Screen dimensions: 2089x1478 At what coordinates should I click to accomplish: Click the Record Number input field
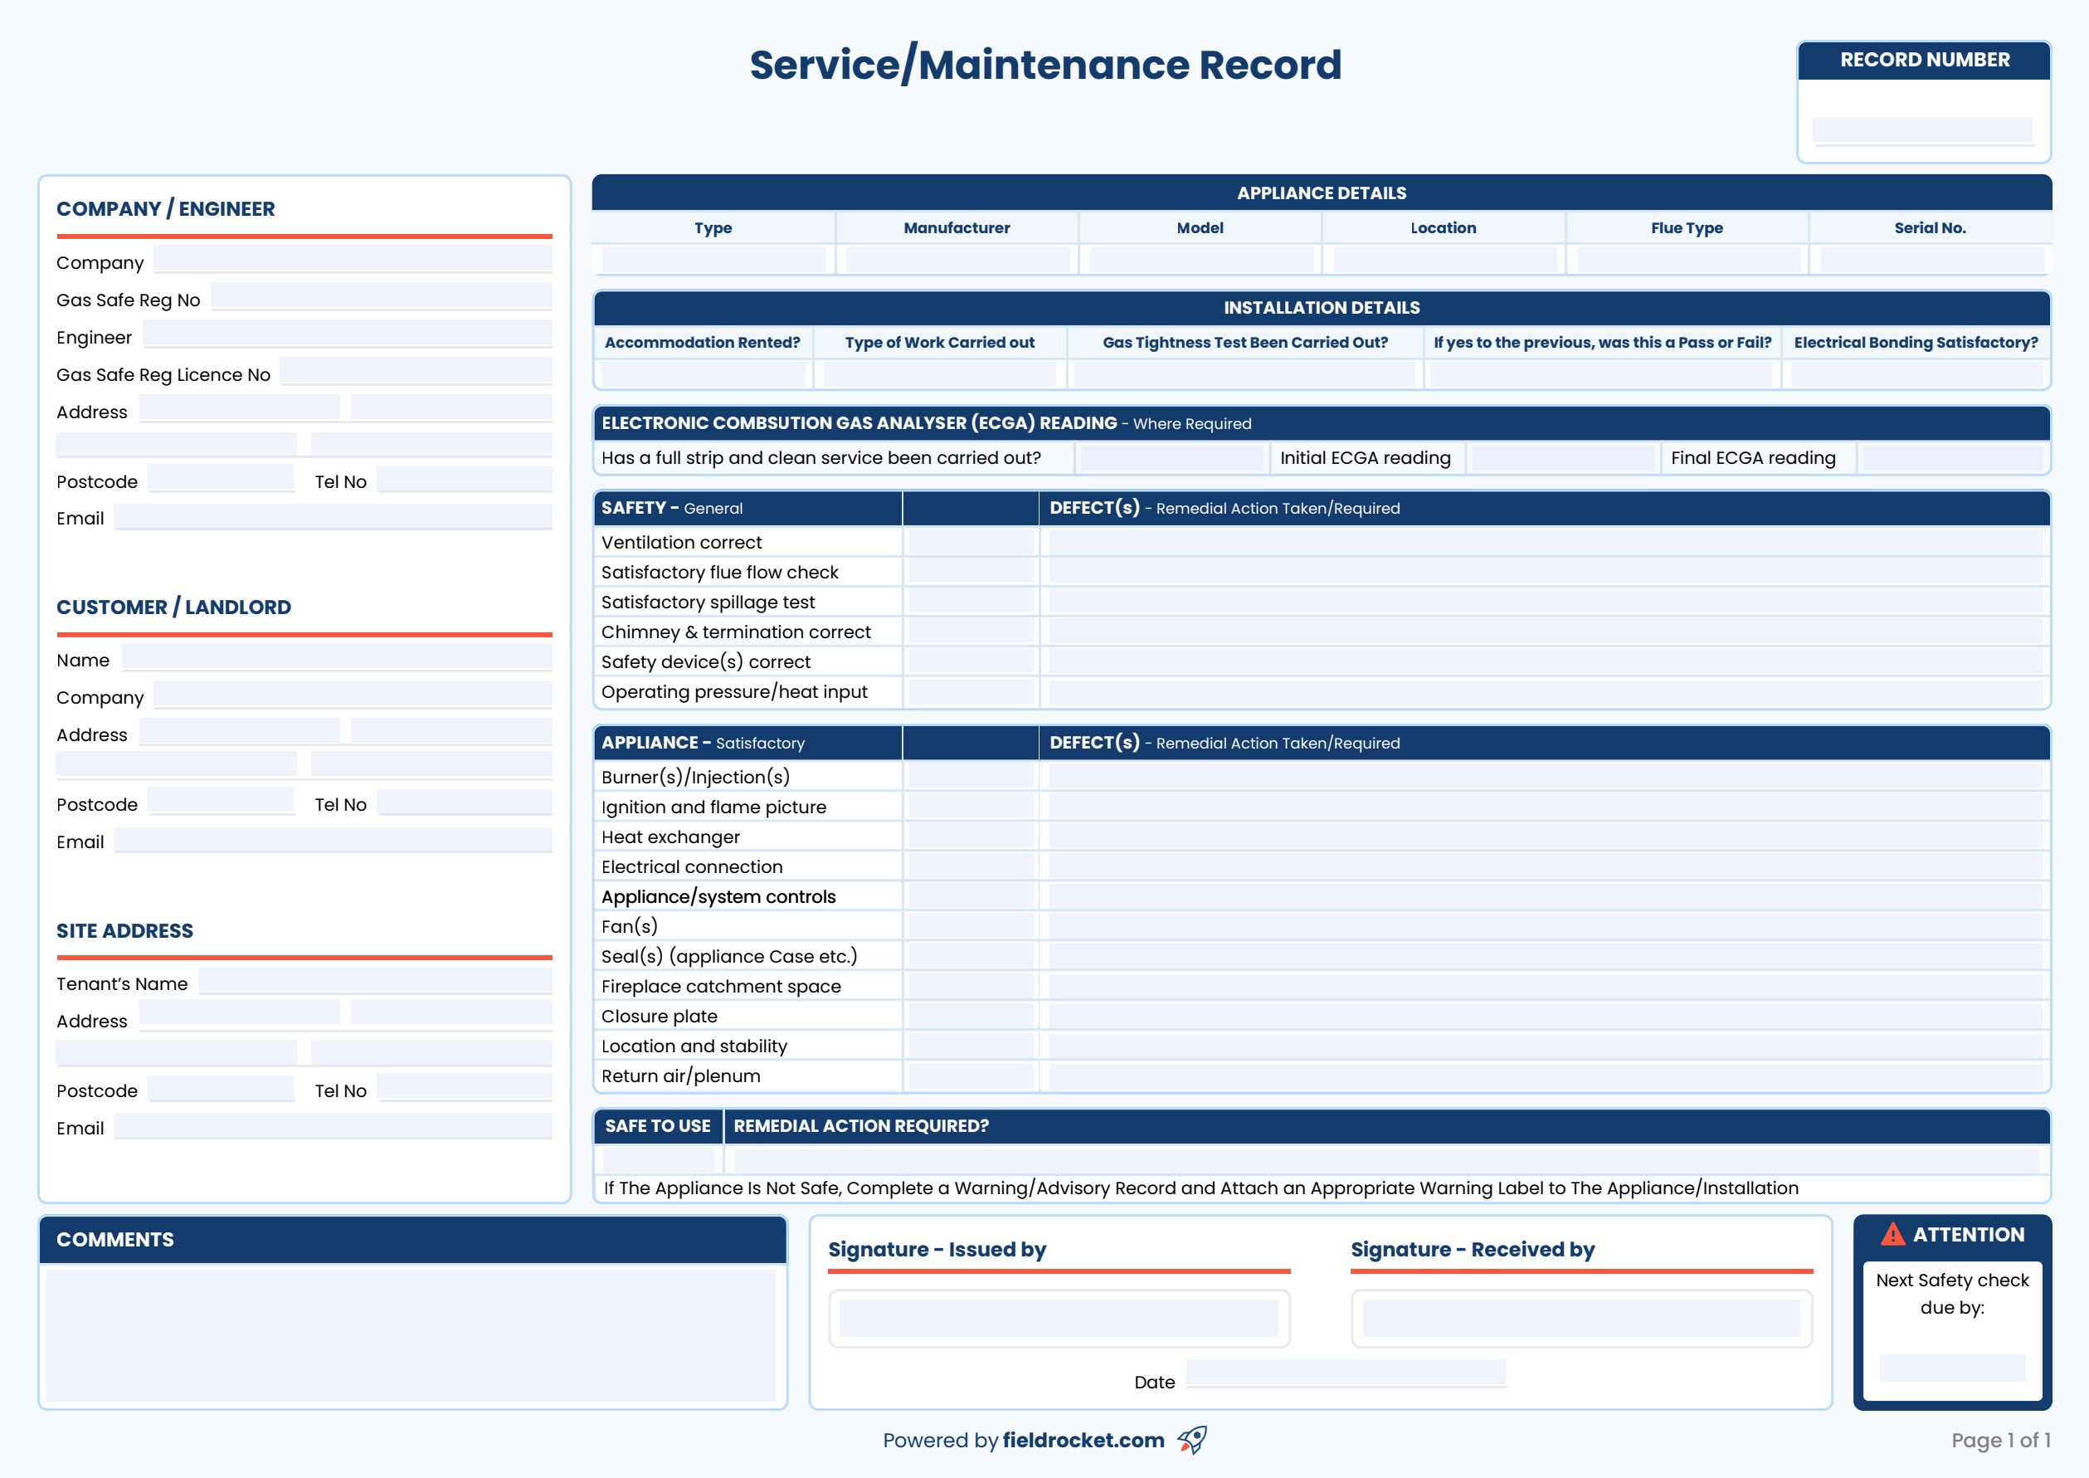tap(1923, 129)
